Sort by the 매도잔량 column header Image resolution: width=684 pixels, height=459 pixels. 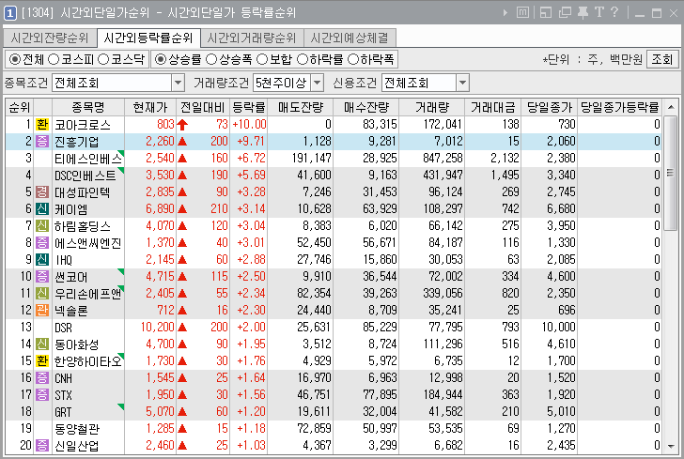pos(300,107)
